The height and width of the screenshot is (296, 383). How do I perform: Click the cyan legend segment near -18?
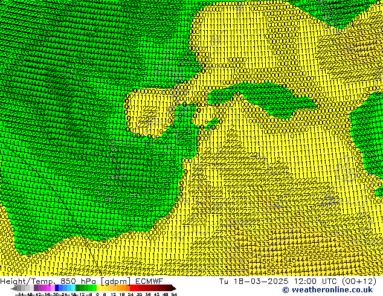pos(73,288)
